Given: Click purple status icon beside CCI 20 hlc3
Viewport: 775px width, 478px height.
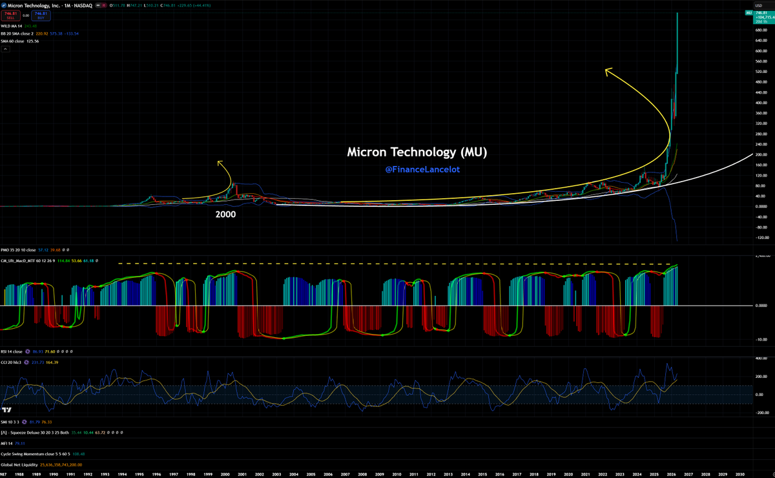Looking at the screenshot, I should pos(26,362).
